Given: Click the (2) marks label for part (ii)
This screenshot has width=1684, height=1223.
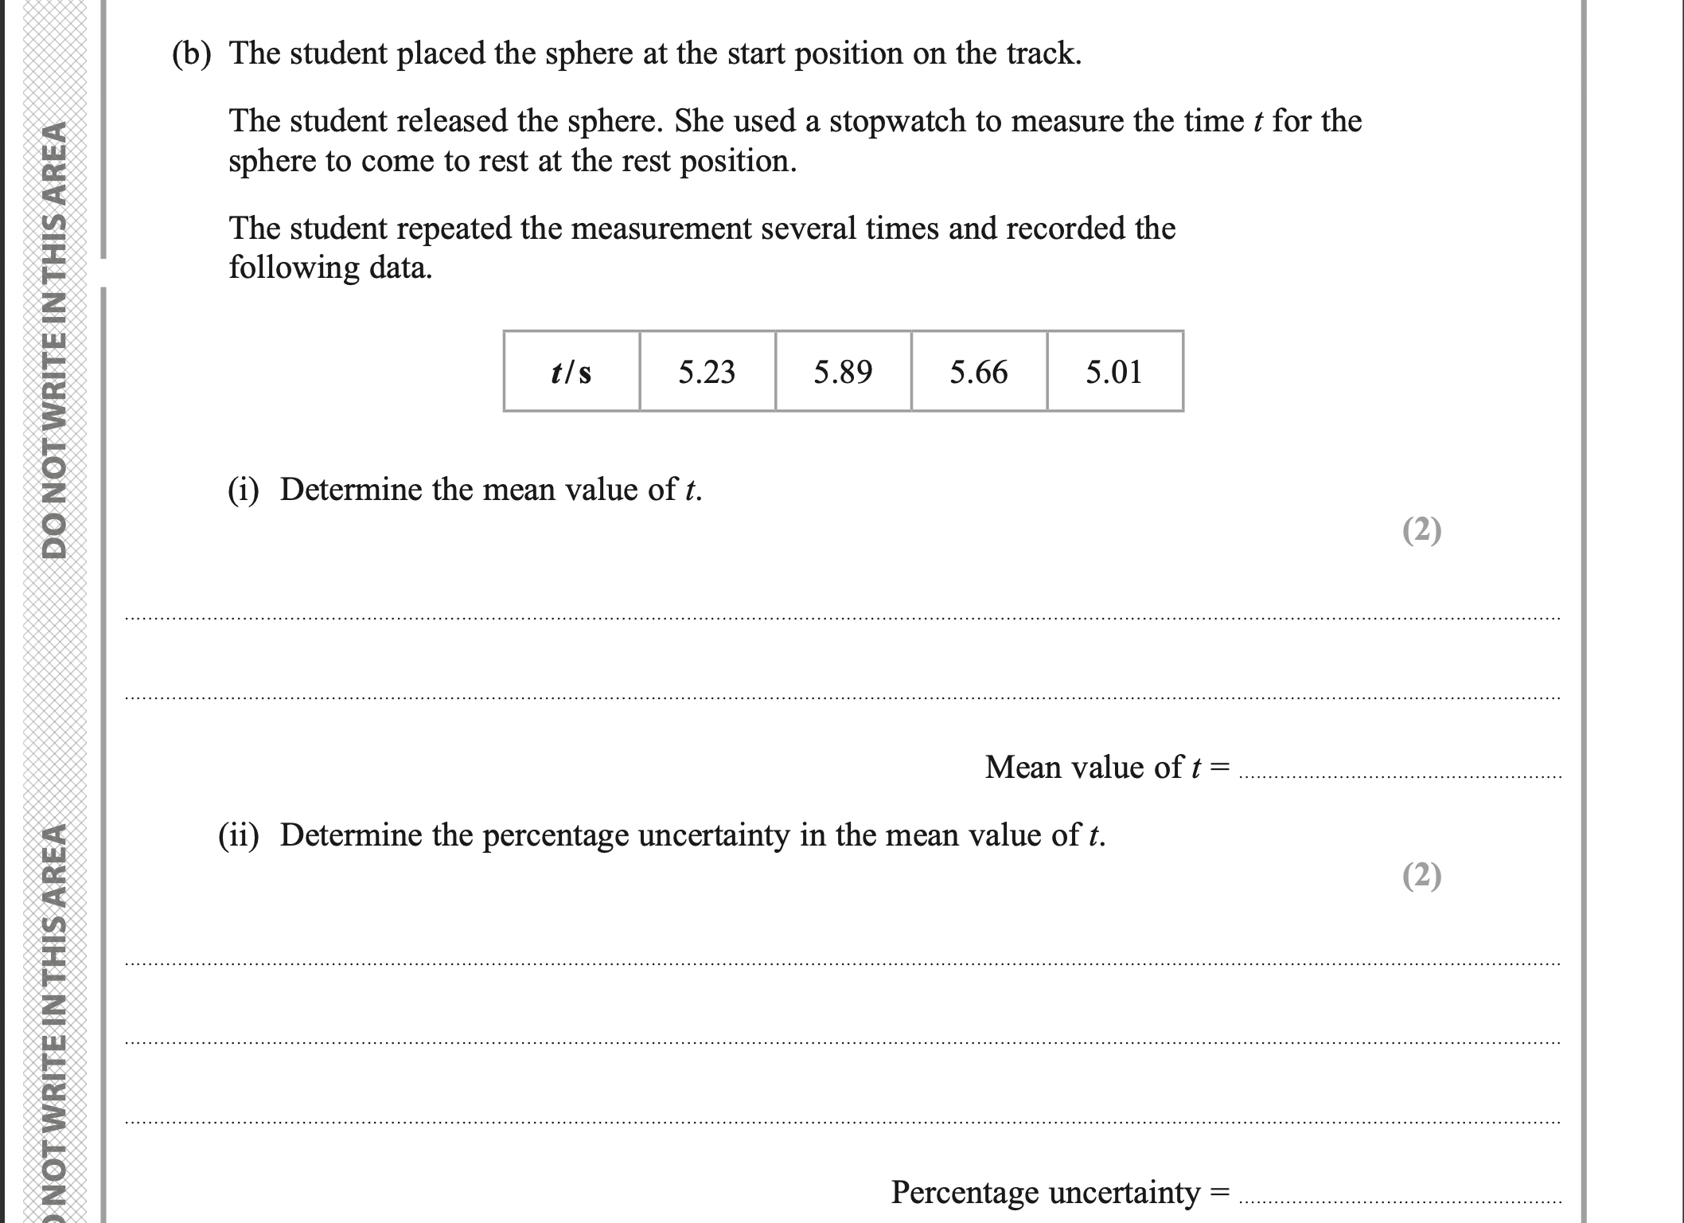Looking at the screenshot, I should click(1421, 876).
